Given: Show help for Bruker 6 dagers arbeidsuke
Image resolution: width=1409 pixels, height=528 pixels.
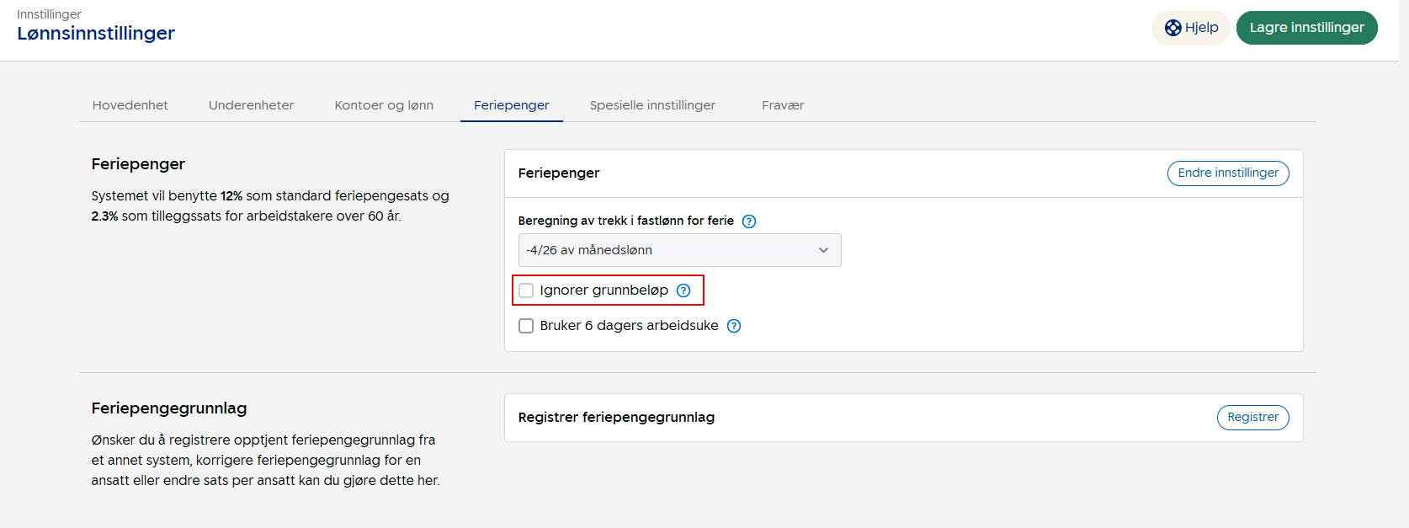Looking at the screenshot, I should (x=734, y=326).
